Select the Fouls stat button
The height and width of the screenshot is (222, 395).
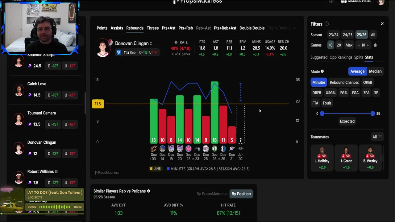(327, 103)
